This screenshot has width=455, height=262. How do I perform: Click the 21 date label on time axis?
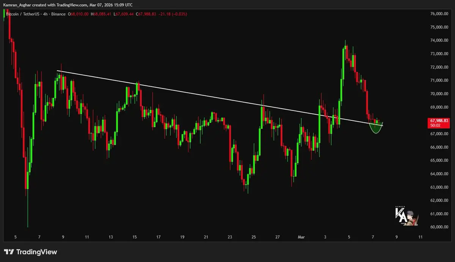[x=206, y=237]
